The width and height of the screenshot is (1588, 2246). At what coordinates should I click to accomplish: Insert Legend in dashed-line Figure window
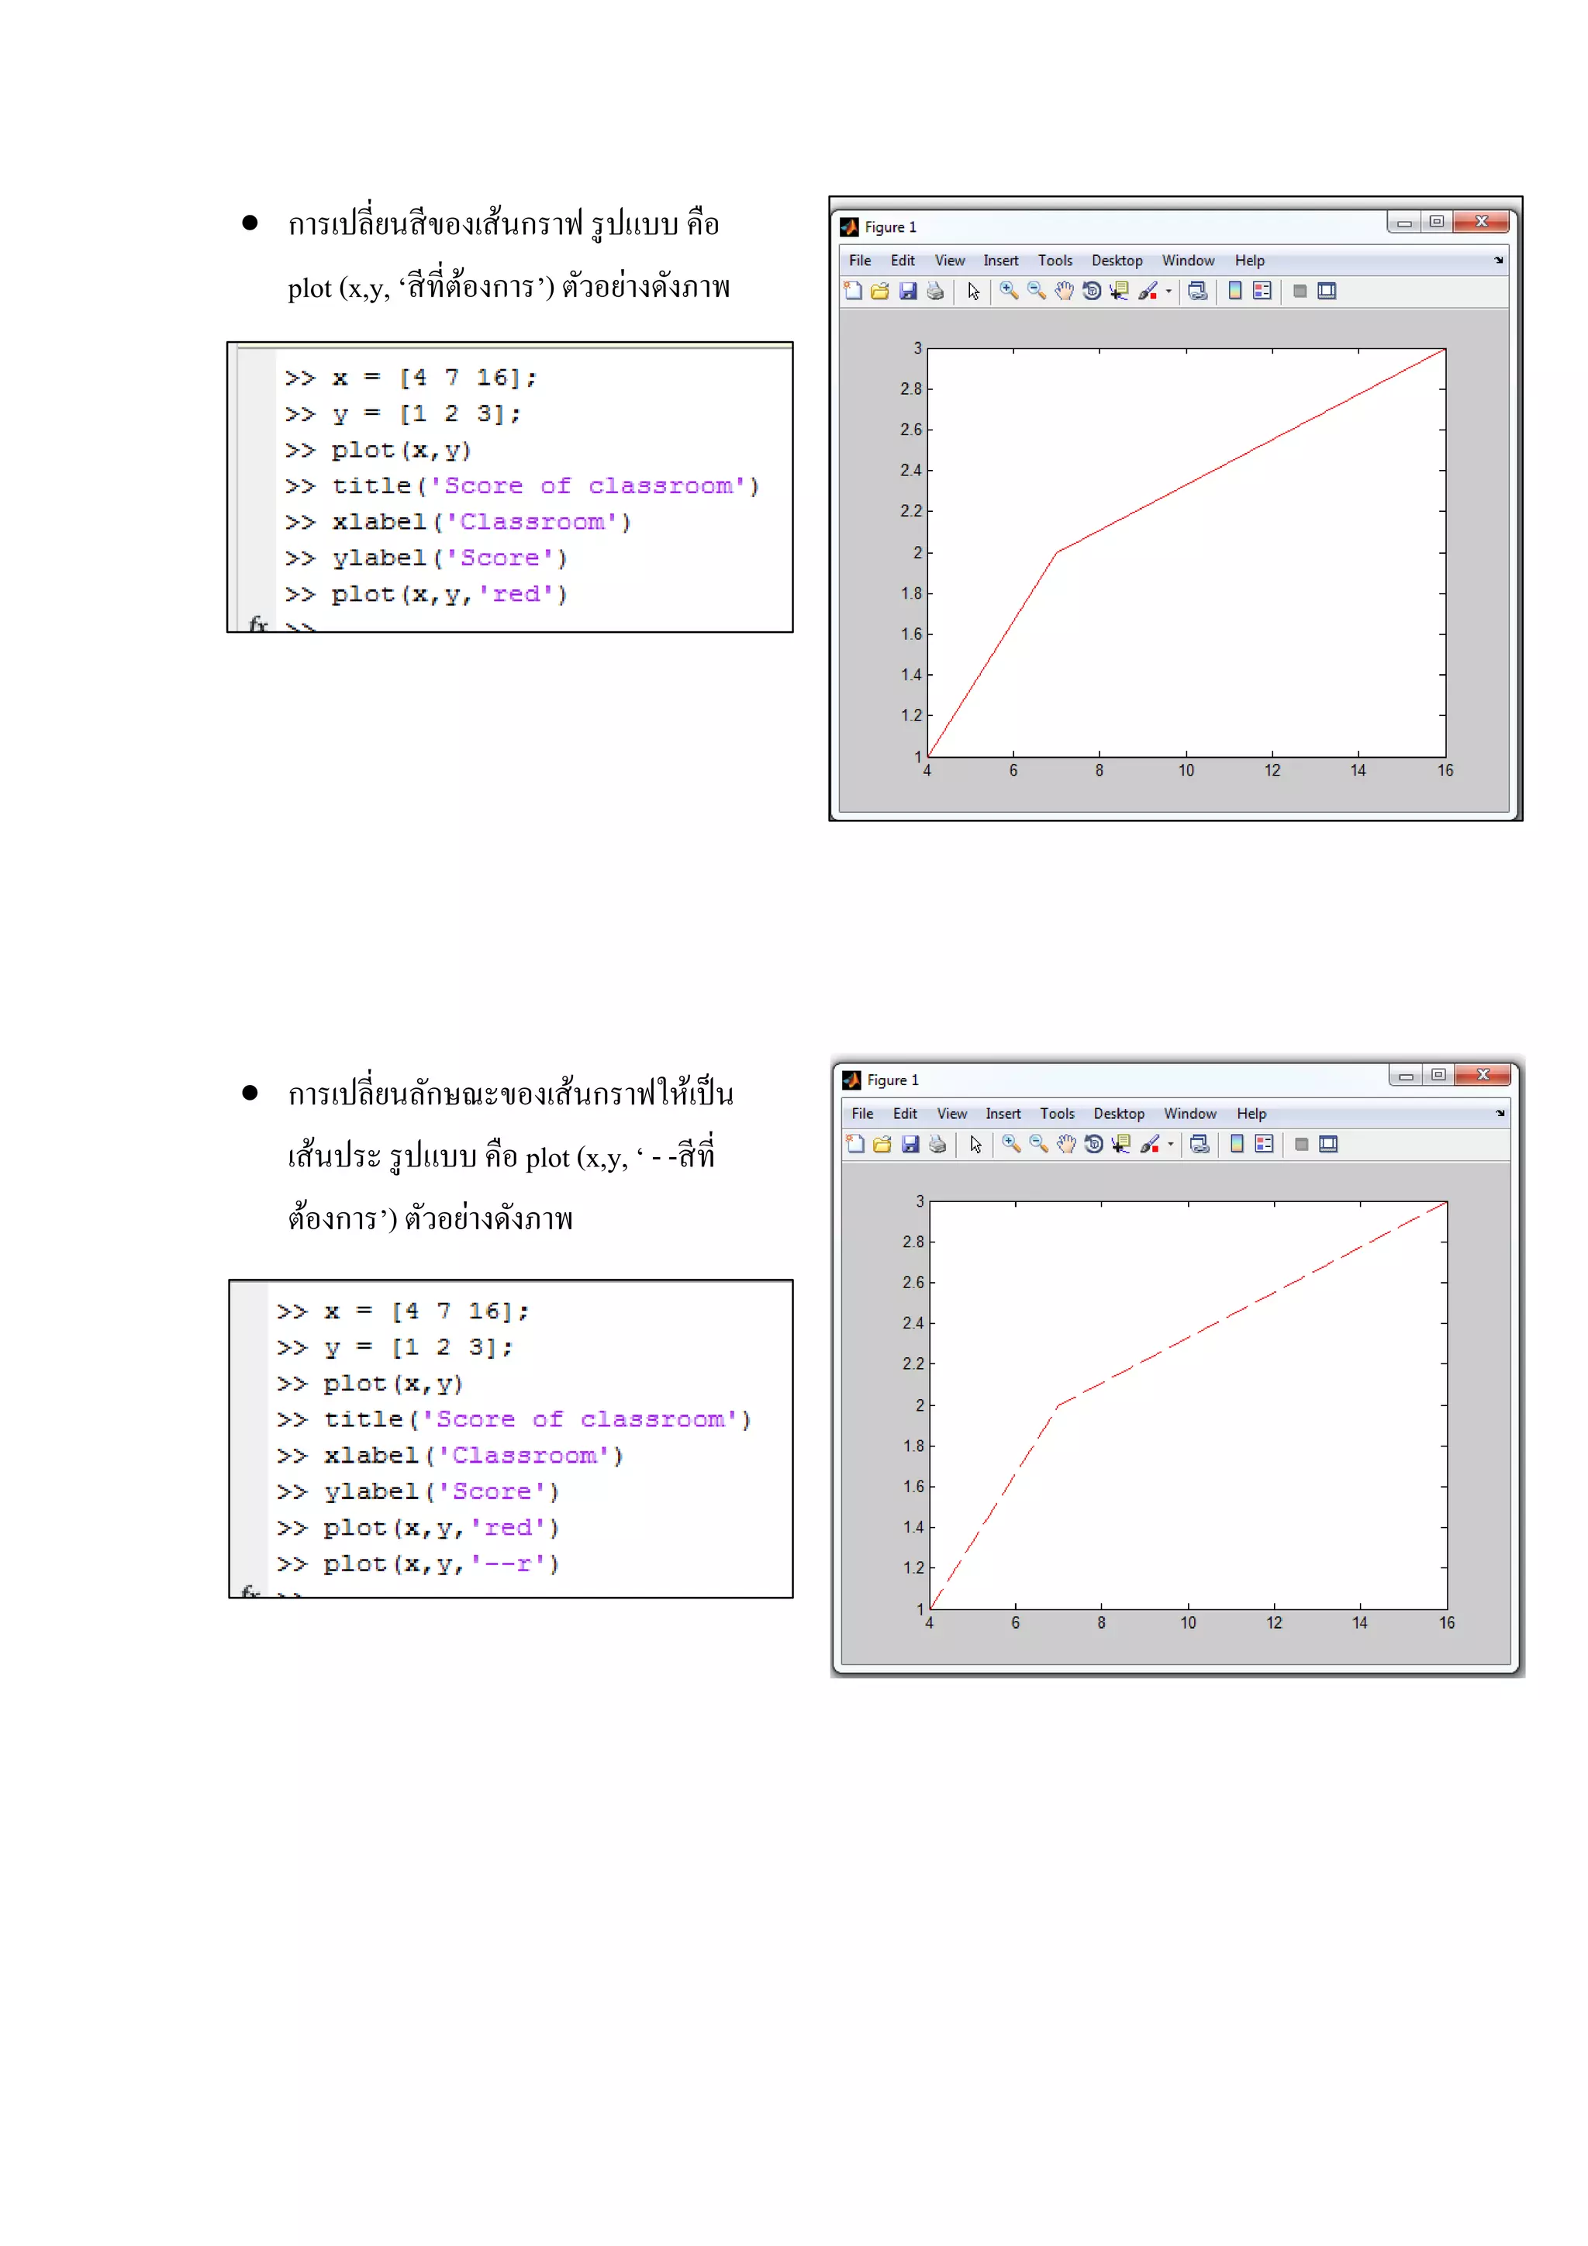pos(1265,1143)
